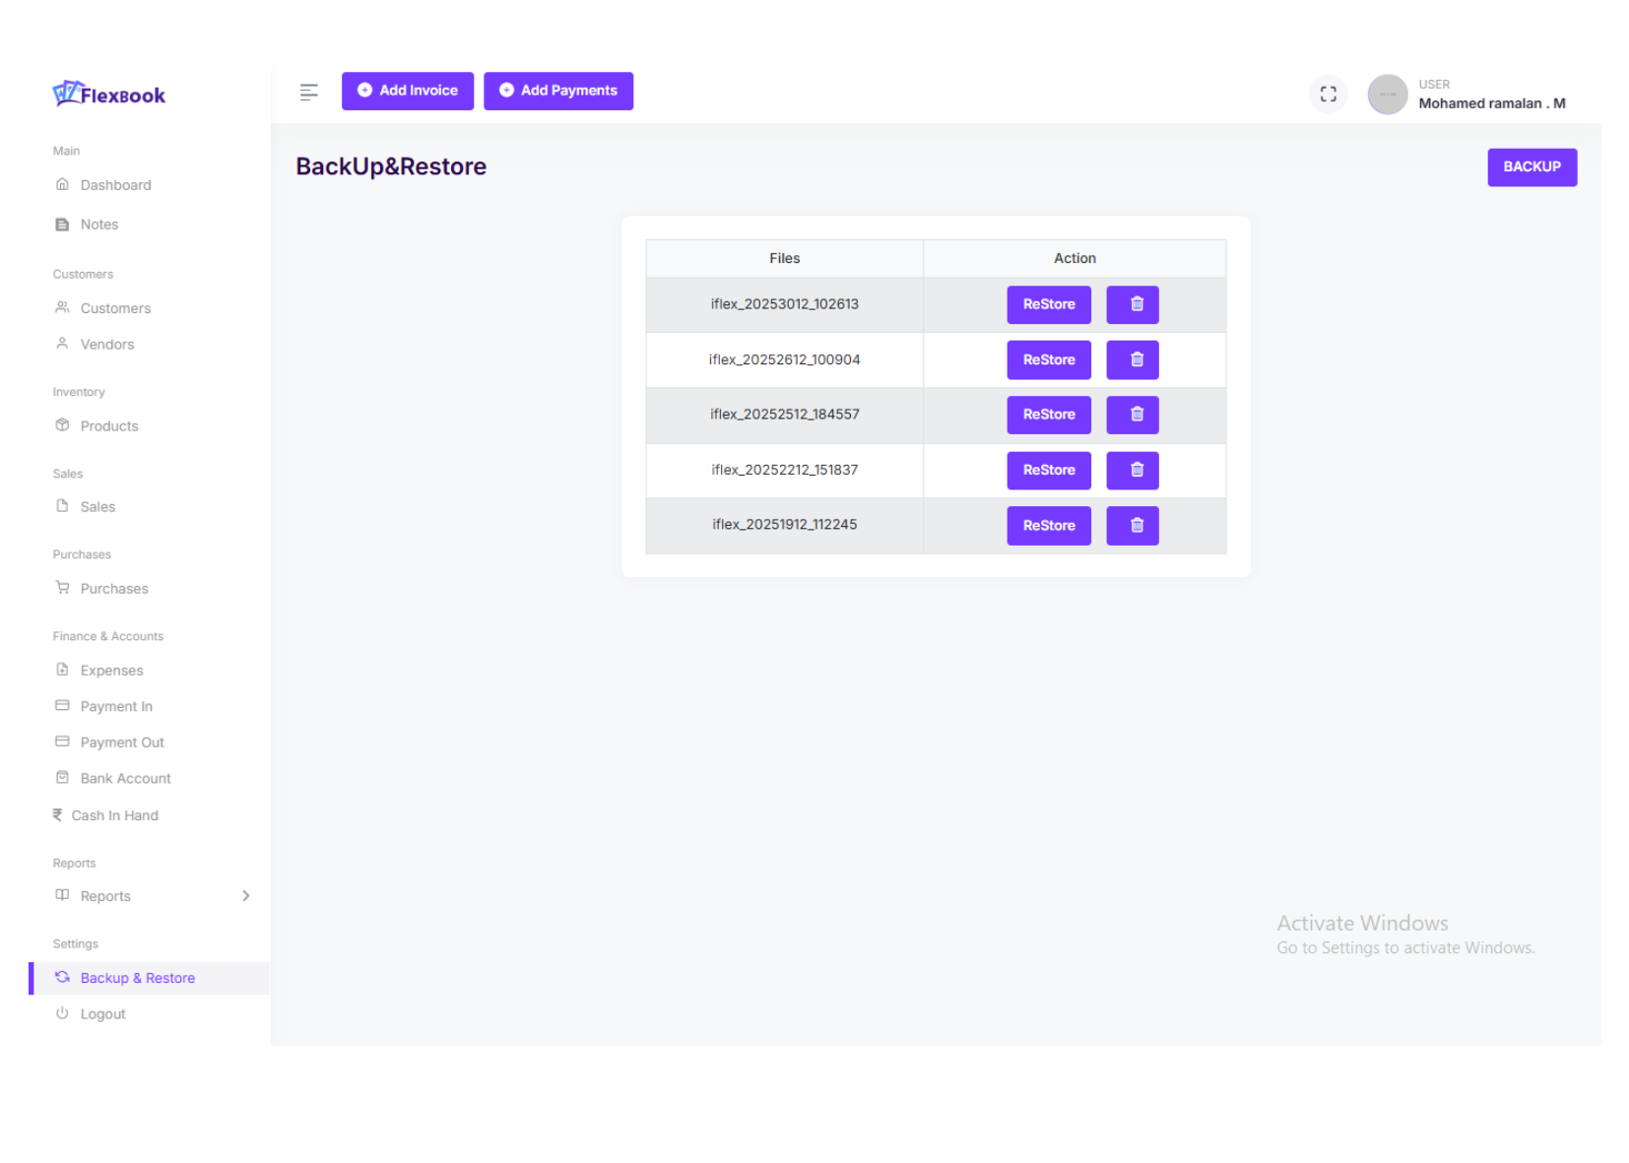Toggle fullscreen mode icon
This screenshot has width=1629, height=1163.
click(x=1328, y=94)
